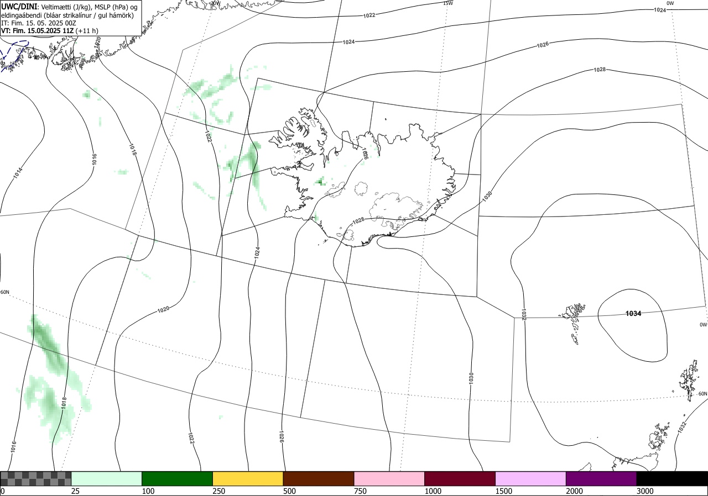Click the "UWC/DINI" title text
The width and height of the screenshot is (708, 496).
coord(19,6)
